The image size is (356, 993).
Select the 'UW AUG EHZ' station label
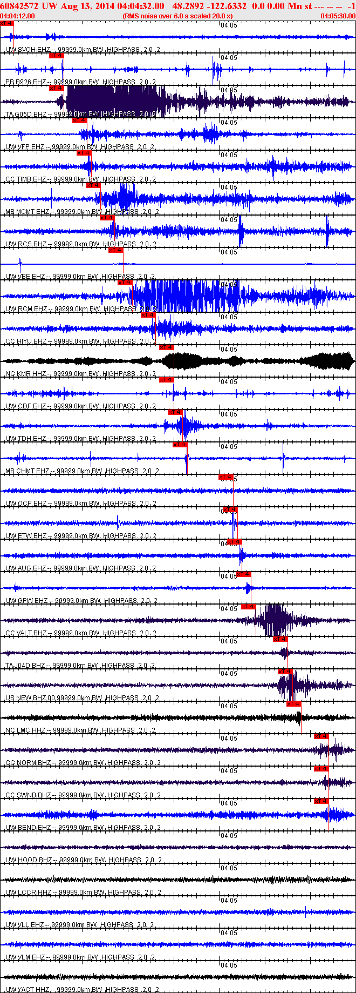pos(25,568)
